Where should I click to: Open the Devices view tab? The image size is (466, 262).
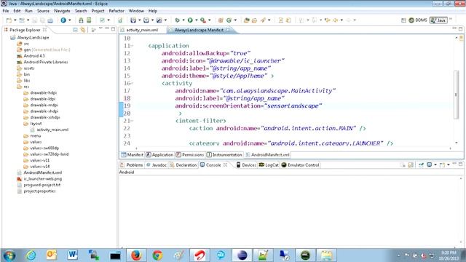246,165
